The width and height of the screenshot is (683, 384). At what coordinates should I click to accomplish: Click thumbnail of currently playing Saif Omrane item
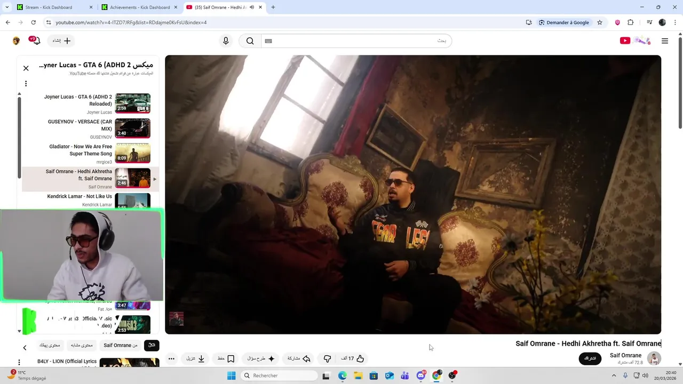point(133,178)
